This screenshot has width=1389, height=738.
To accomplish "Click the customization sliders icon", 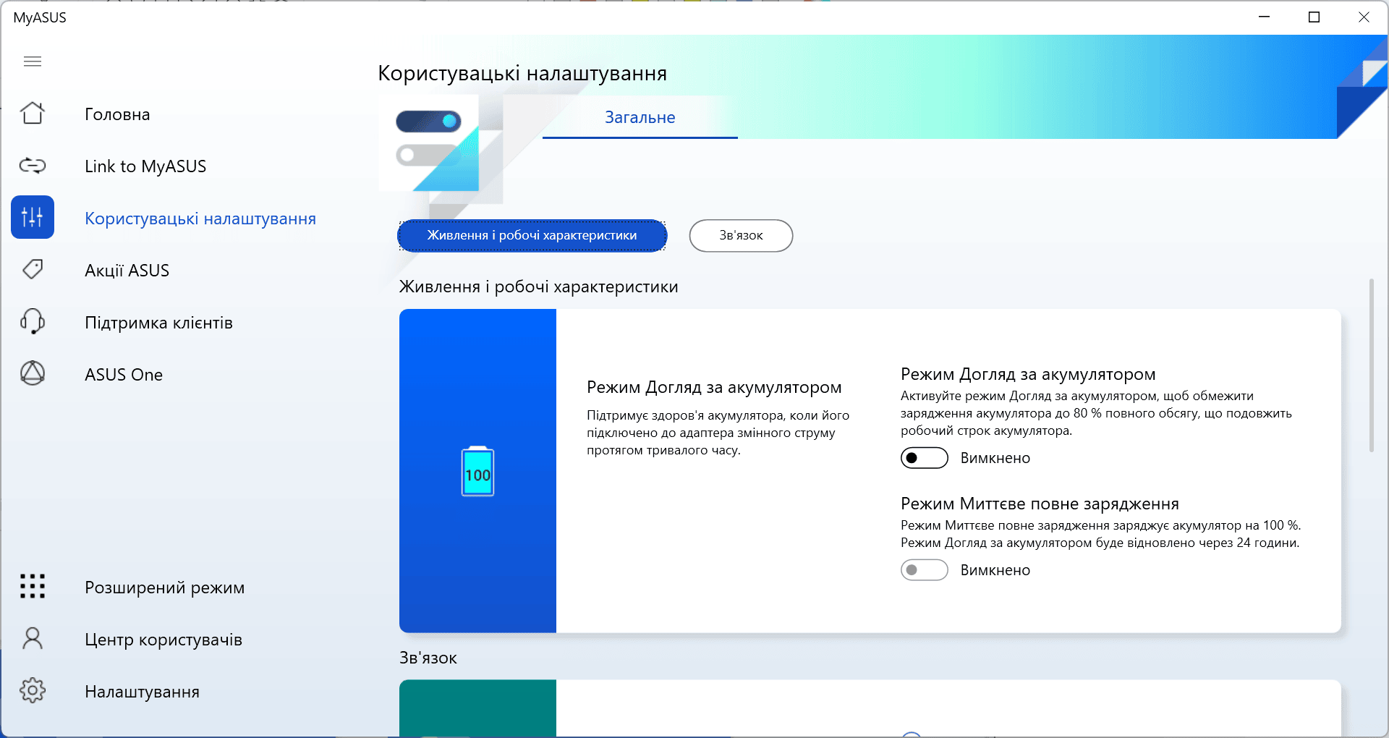I will click(x=33, y=217).
